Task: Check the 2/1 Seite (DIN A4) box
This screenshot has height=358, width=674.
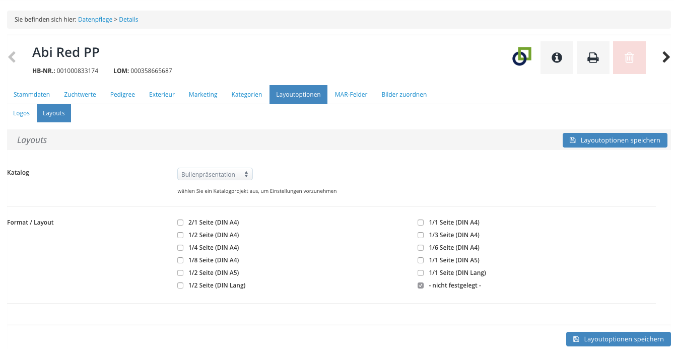Action: pyautogui.click(x=180, y=223)
